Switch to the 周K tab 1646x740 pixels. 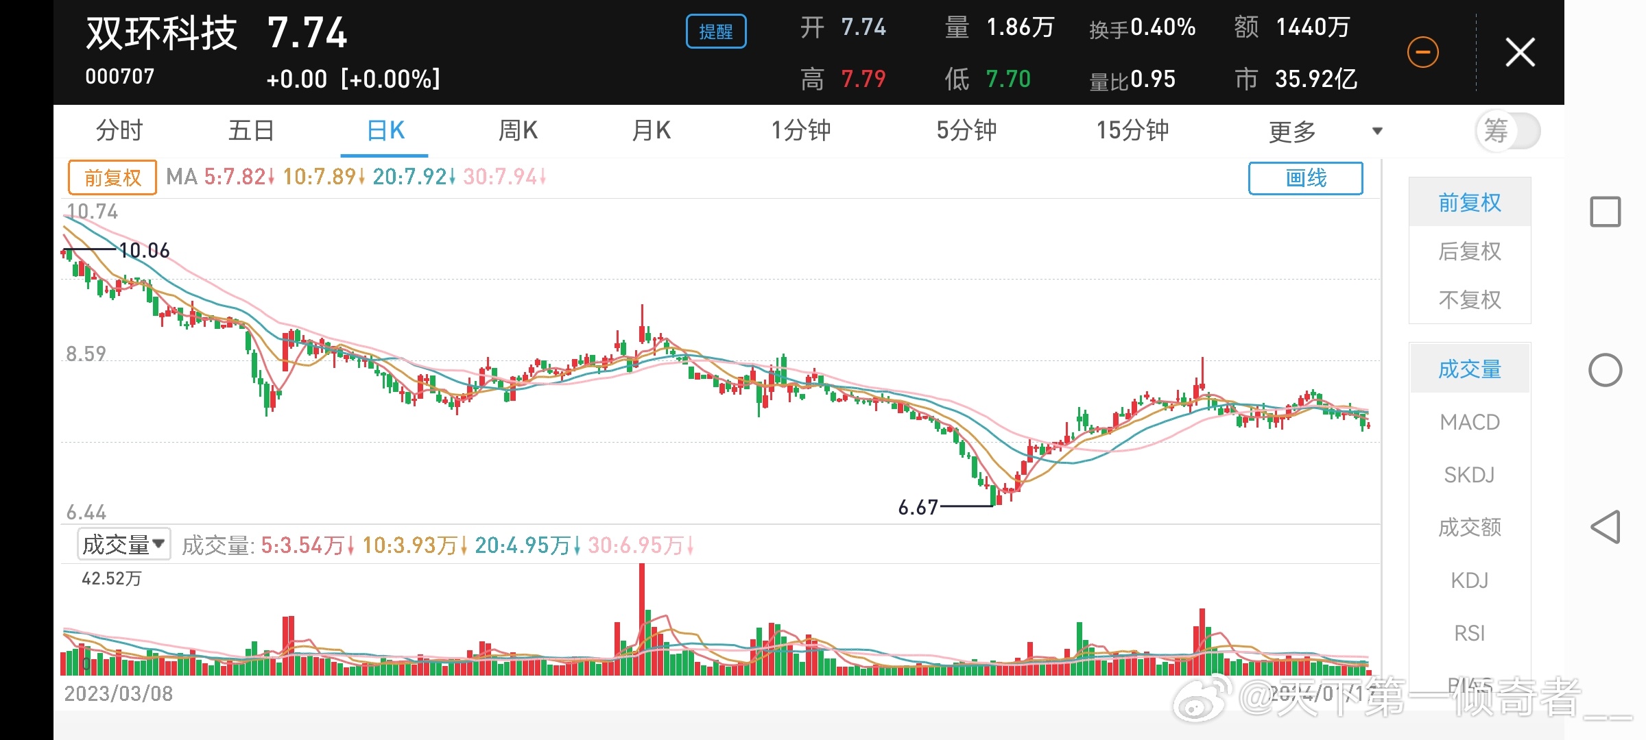[x=518, y=130]
